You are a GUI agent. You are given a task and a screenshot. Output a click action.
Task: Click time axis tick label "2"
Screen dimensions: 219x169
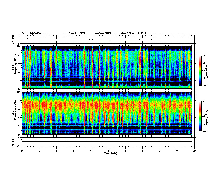pyautogui.click(x=56, y=151)
